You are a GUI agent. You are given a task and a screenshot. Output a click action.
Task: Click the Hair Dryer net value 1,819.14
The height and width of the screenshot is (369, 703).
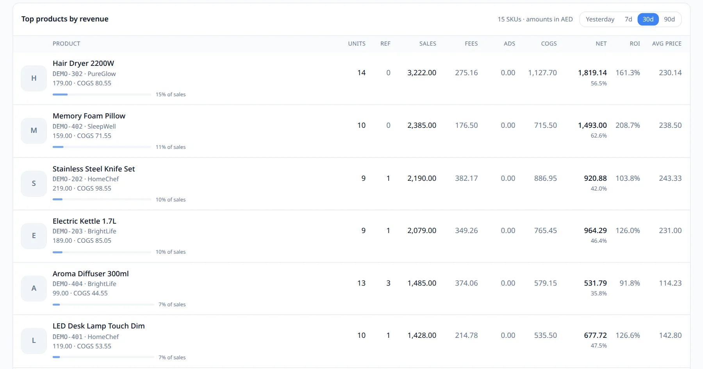coord(592,72)
